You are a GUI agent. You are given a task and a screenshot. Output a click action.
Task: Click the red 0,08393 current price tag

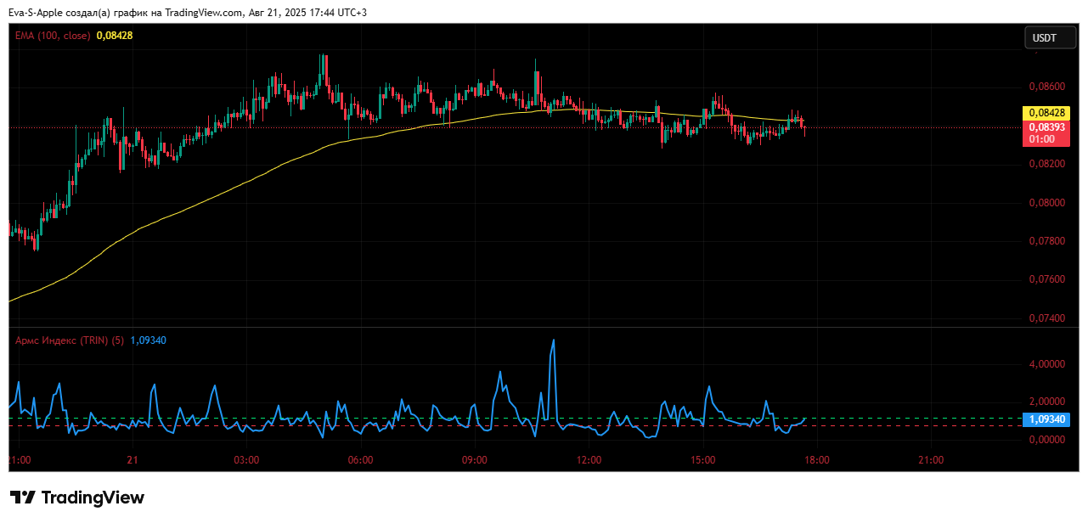click(x=1046, y=132)
